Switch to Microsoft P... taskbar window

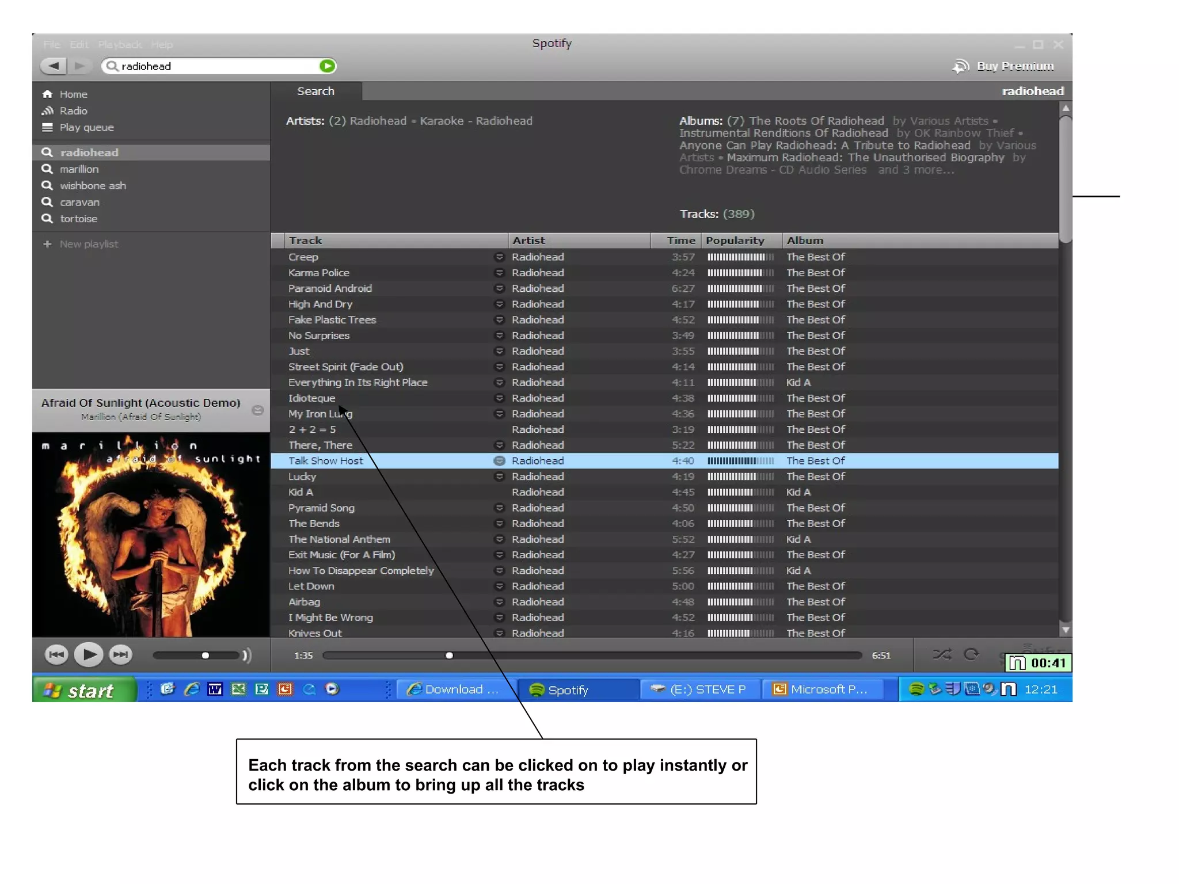822,689
